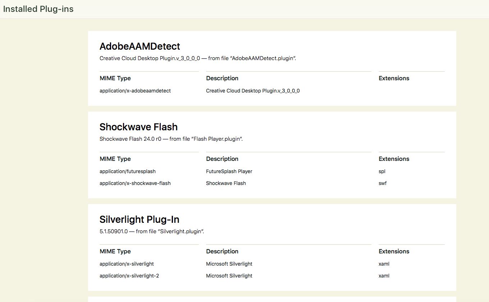This screenshot has width=489, height=302.
Task: Click Microsoft Silverlight description for application/x-silverlight-2
Action: click(229, 276)
